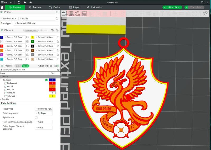Open the Filament section settings gear
The height and width of the screenshot is (150, 211).
57,30
